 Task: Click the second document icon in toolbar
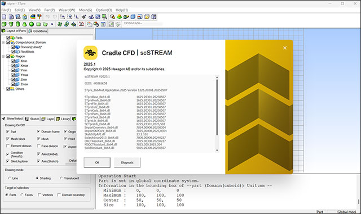coord(11,17)
